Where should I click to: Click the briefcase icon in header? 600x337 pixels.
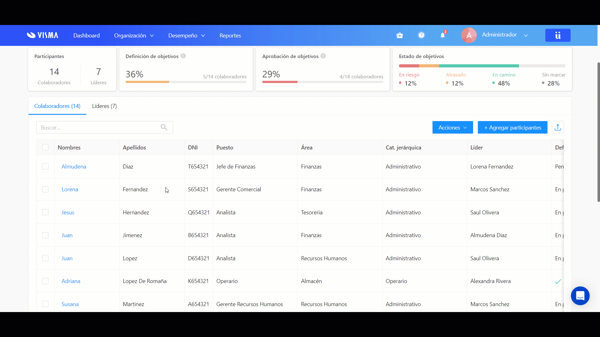click(x=399, y=35)
